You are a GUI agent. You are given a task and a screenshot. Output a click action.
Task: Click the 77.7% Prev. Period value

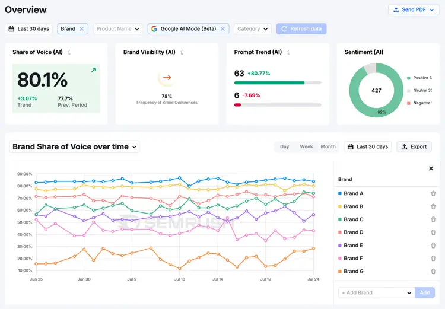coord(65,98)
